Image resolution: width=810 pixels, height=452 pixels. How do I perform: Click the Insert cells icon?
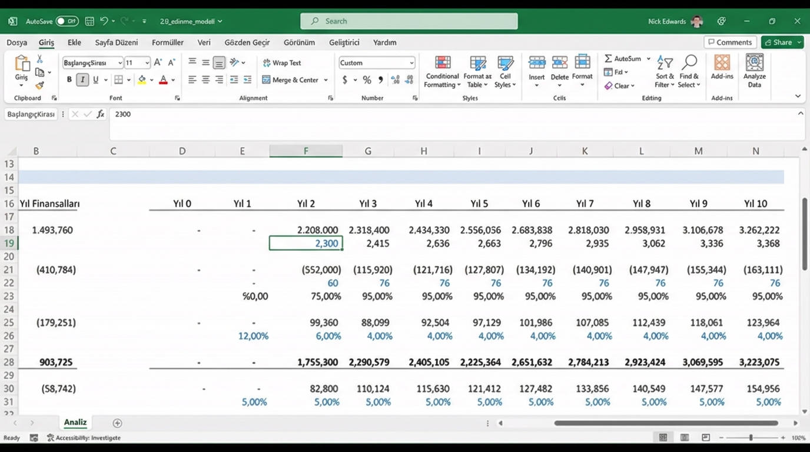coord(536,64)
